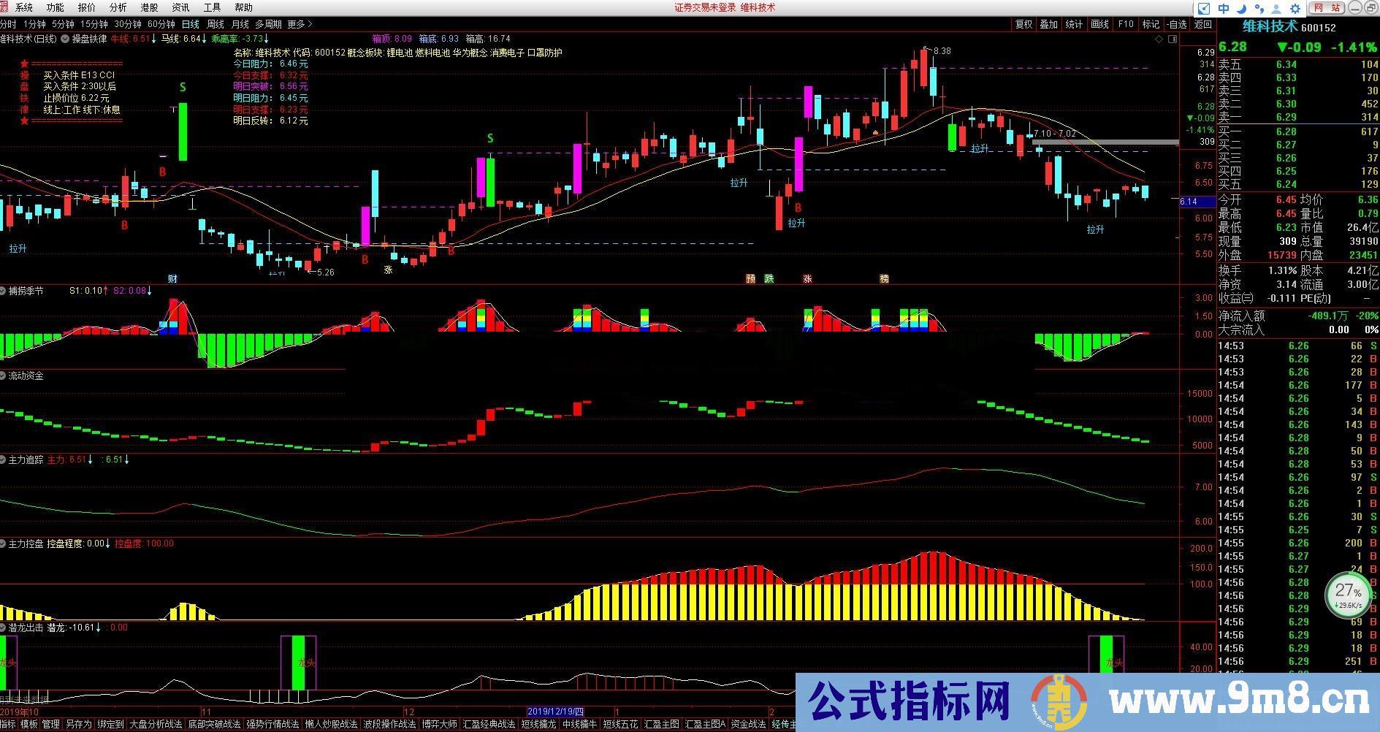Open the 功能 menu
Screen dimensions: 1380x732
click(55, 7)
